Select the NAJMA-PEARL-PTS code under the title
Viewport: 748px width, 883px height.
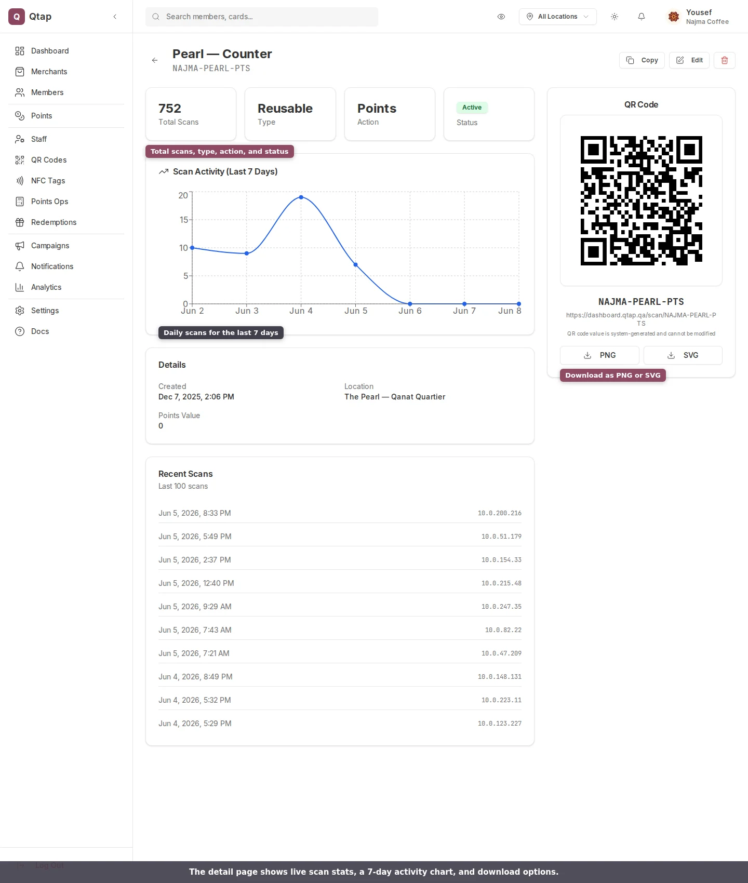[x=211, y=69]
